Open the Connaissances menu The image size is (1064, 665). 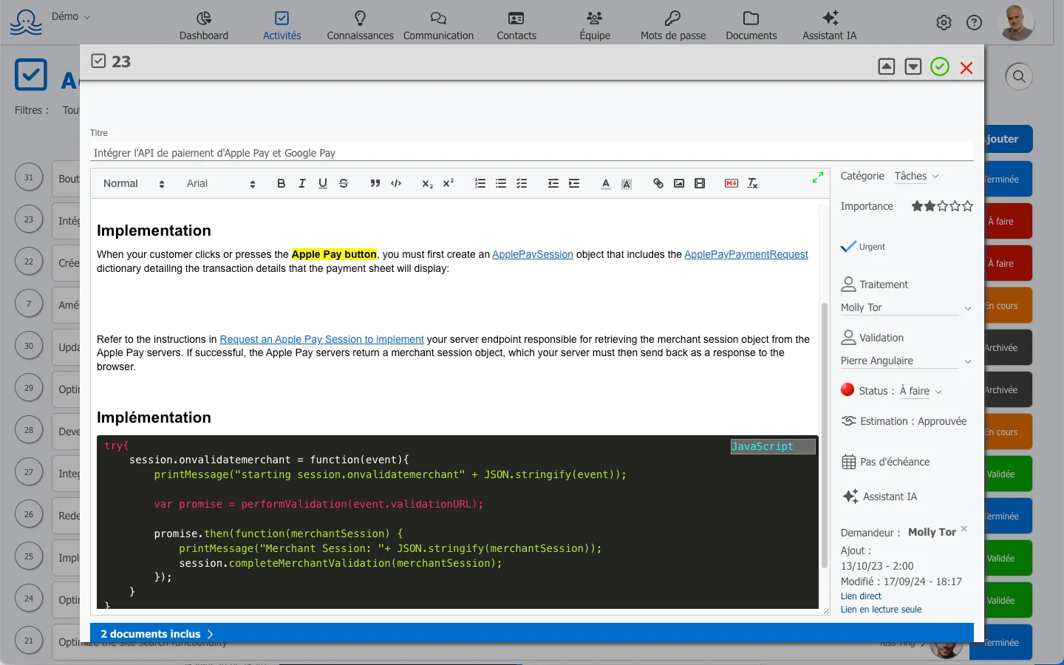[360, 25]
